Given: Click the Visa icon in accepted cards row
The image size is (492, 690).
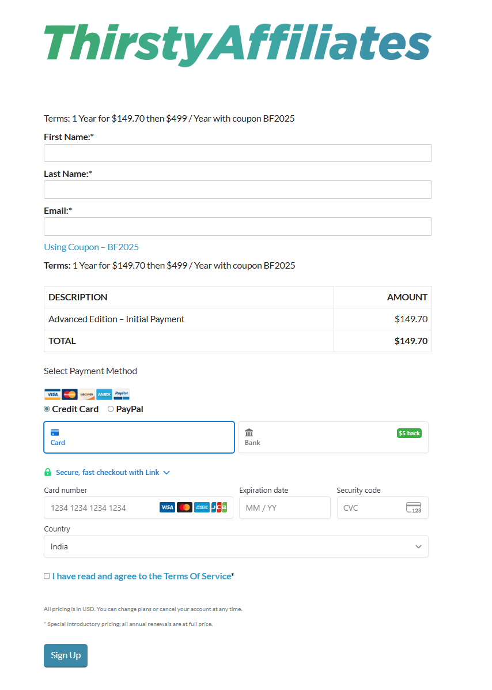Looking at the screenshot, I should (x=52, y=394).
